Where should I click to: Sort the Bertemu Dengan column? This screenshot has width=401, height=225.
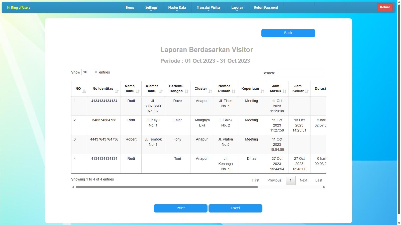tap(186, 91)
